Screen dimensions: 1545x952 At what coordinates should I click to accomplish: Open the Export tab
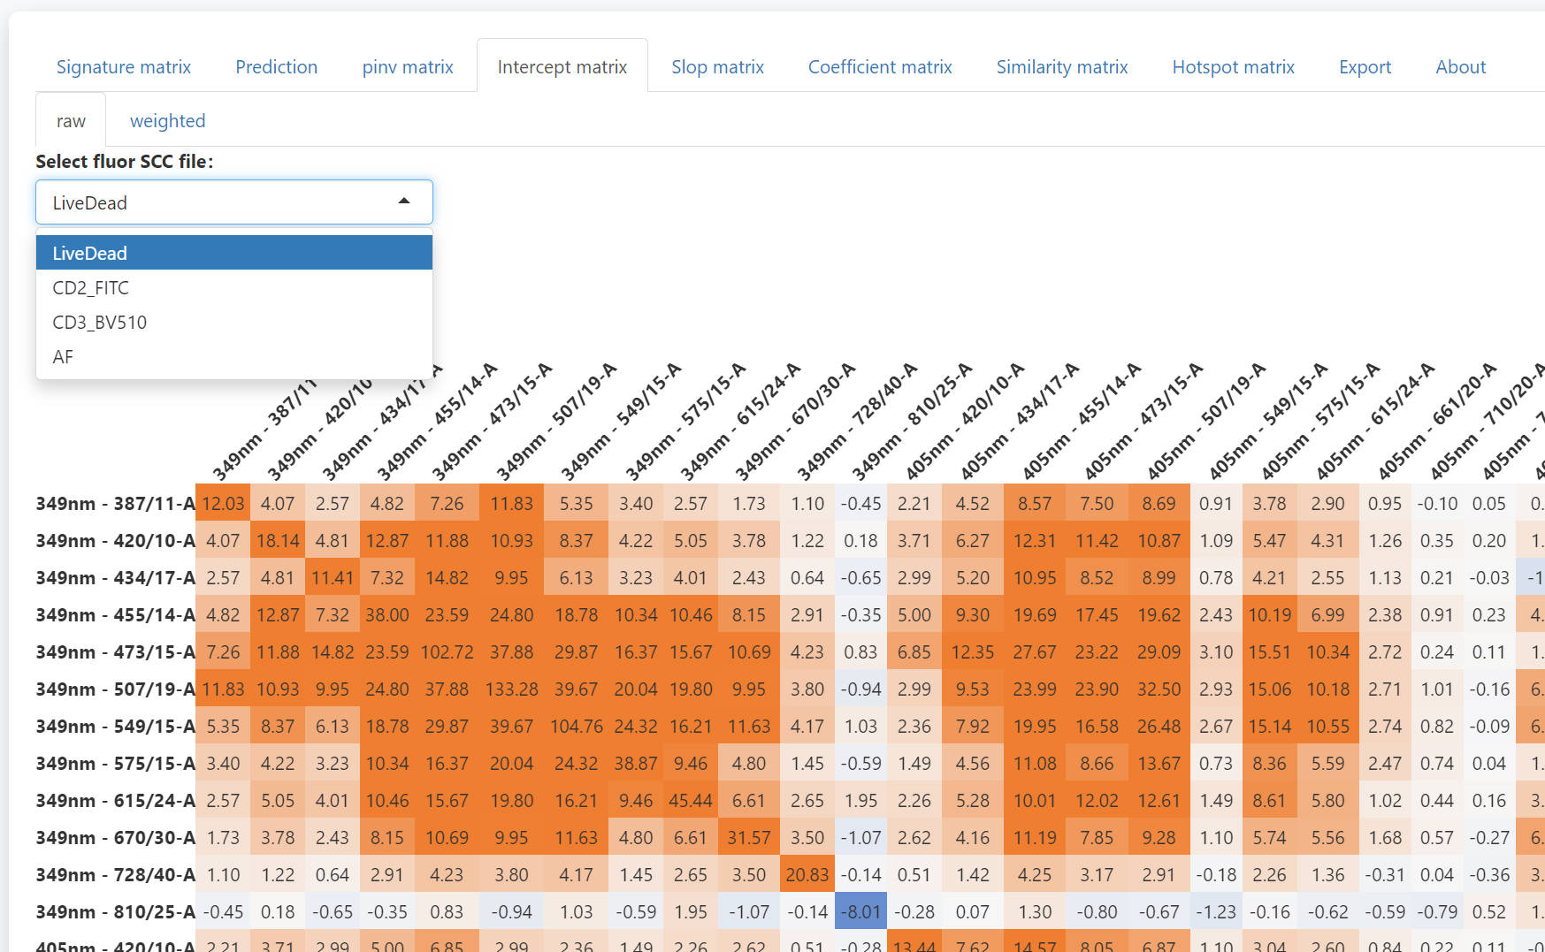point(1365,67)
